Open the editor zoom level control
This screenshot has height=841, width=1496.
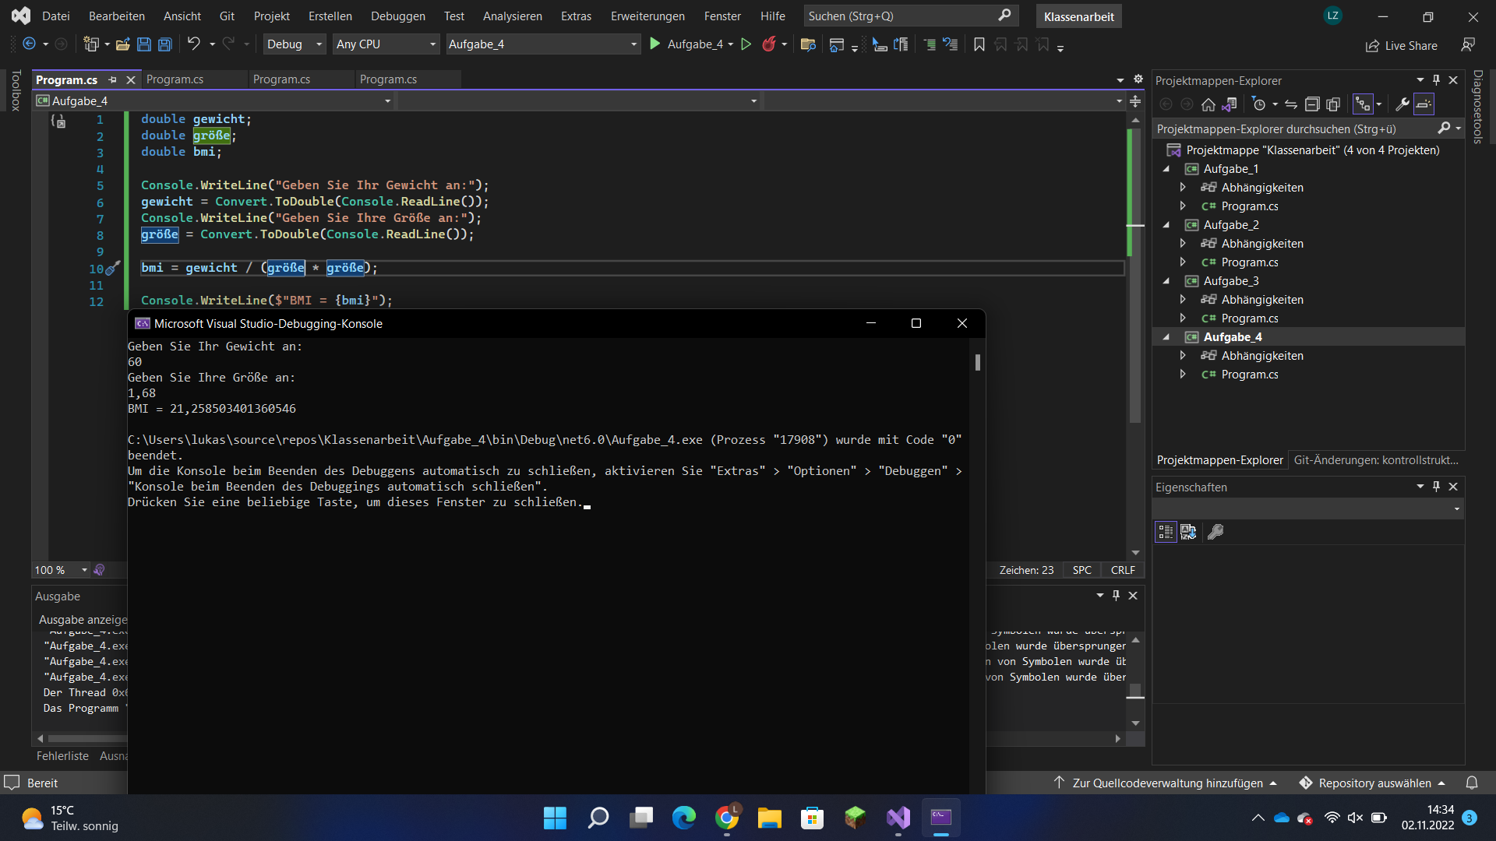coord(58,570)
